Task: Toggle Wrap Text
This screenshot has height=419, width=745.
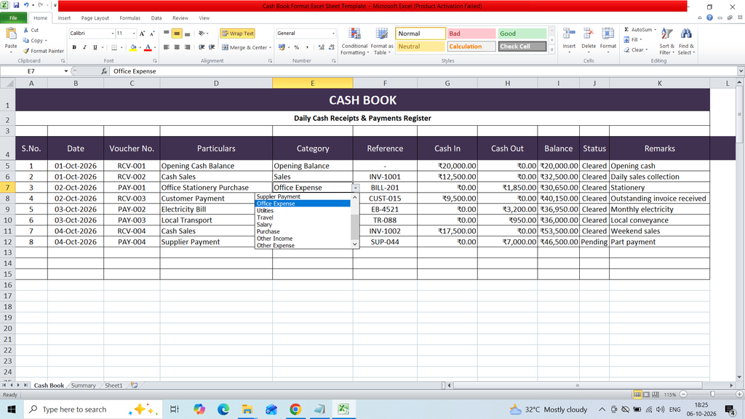Action: (x=238, y=33)
